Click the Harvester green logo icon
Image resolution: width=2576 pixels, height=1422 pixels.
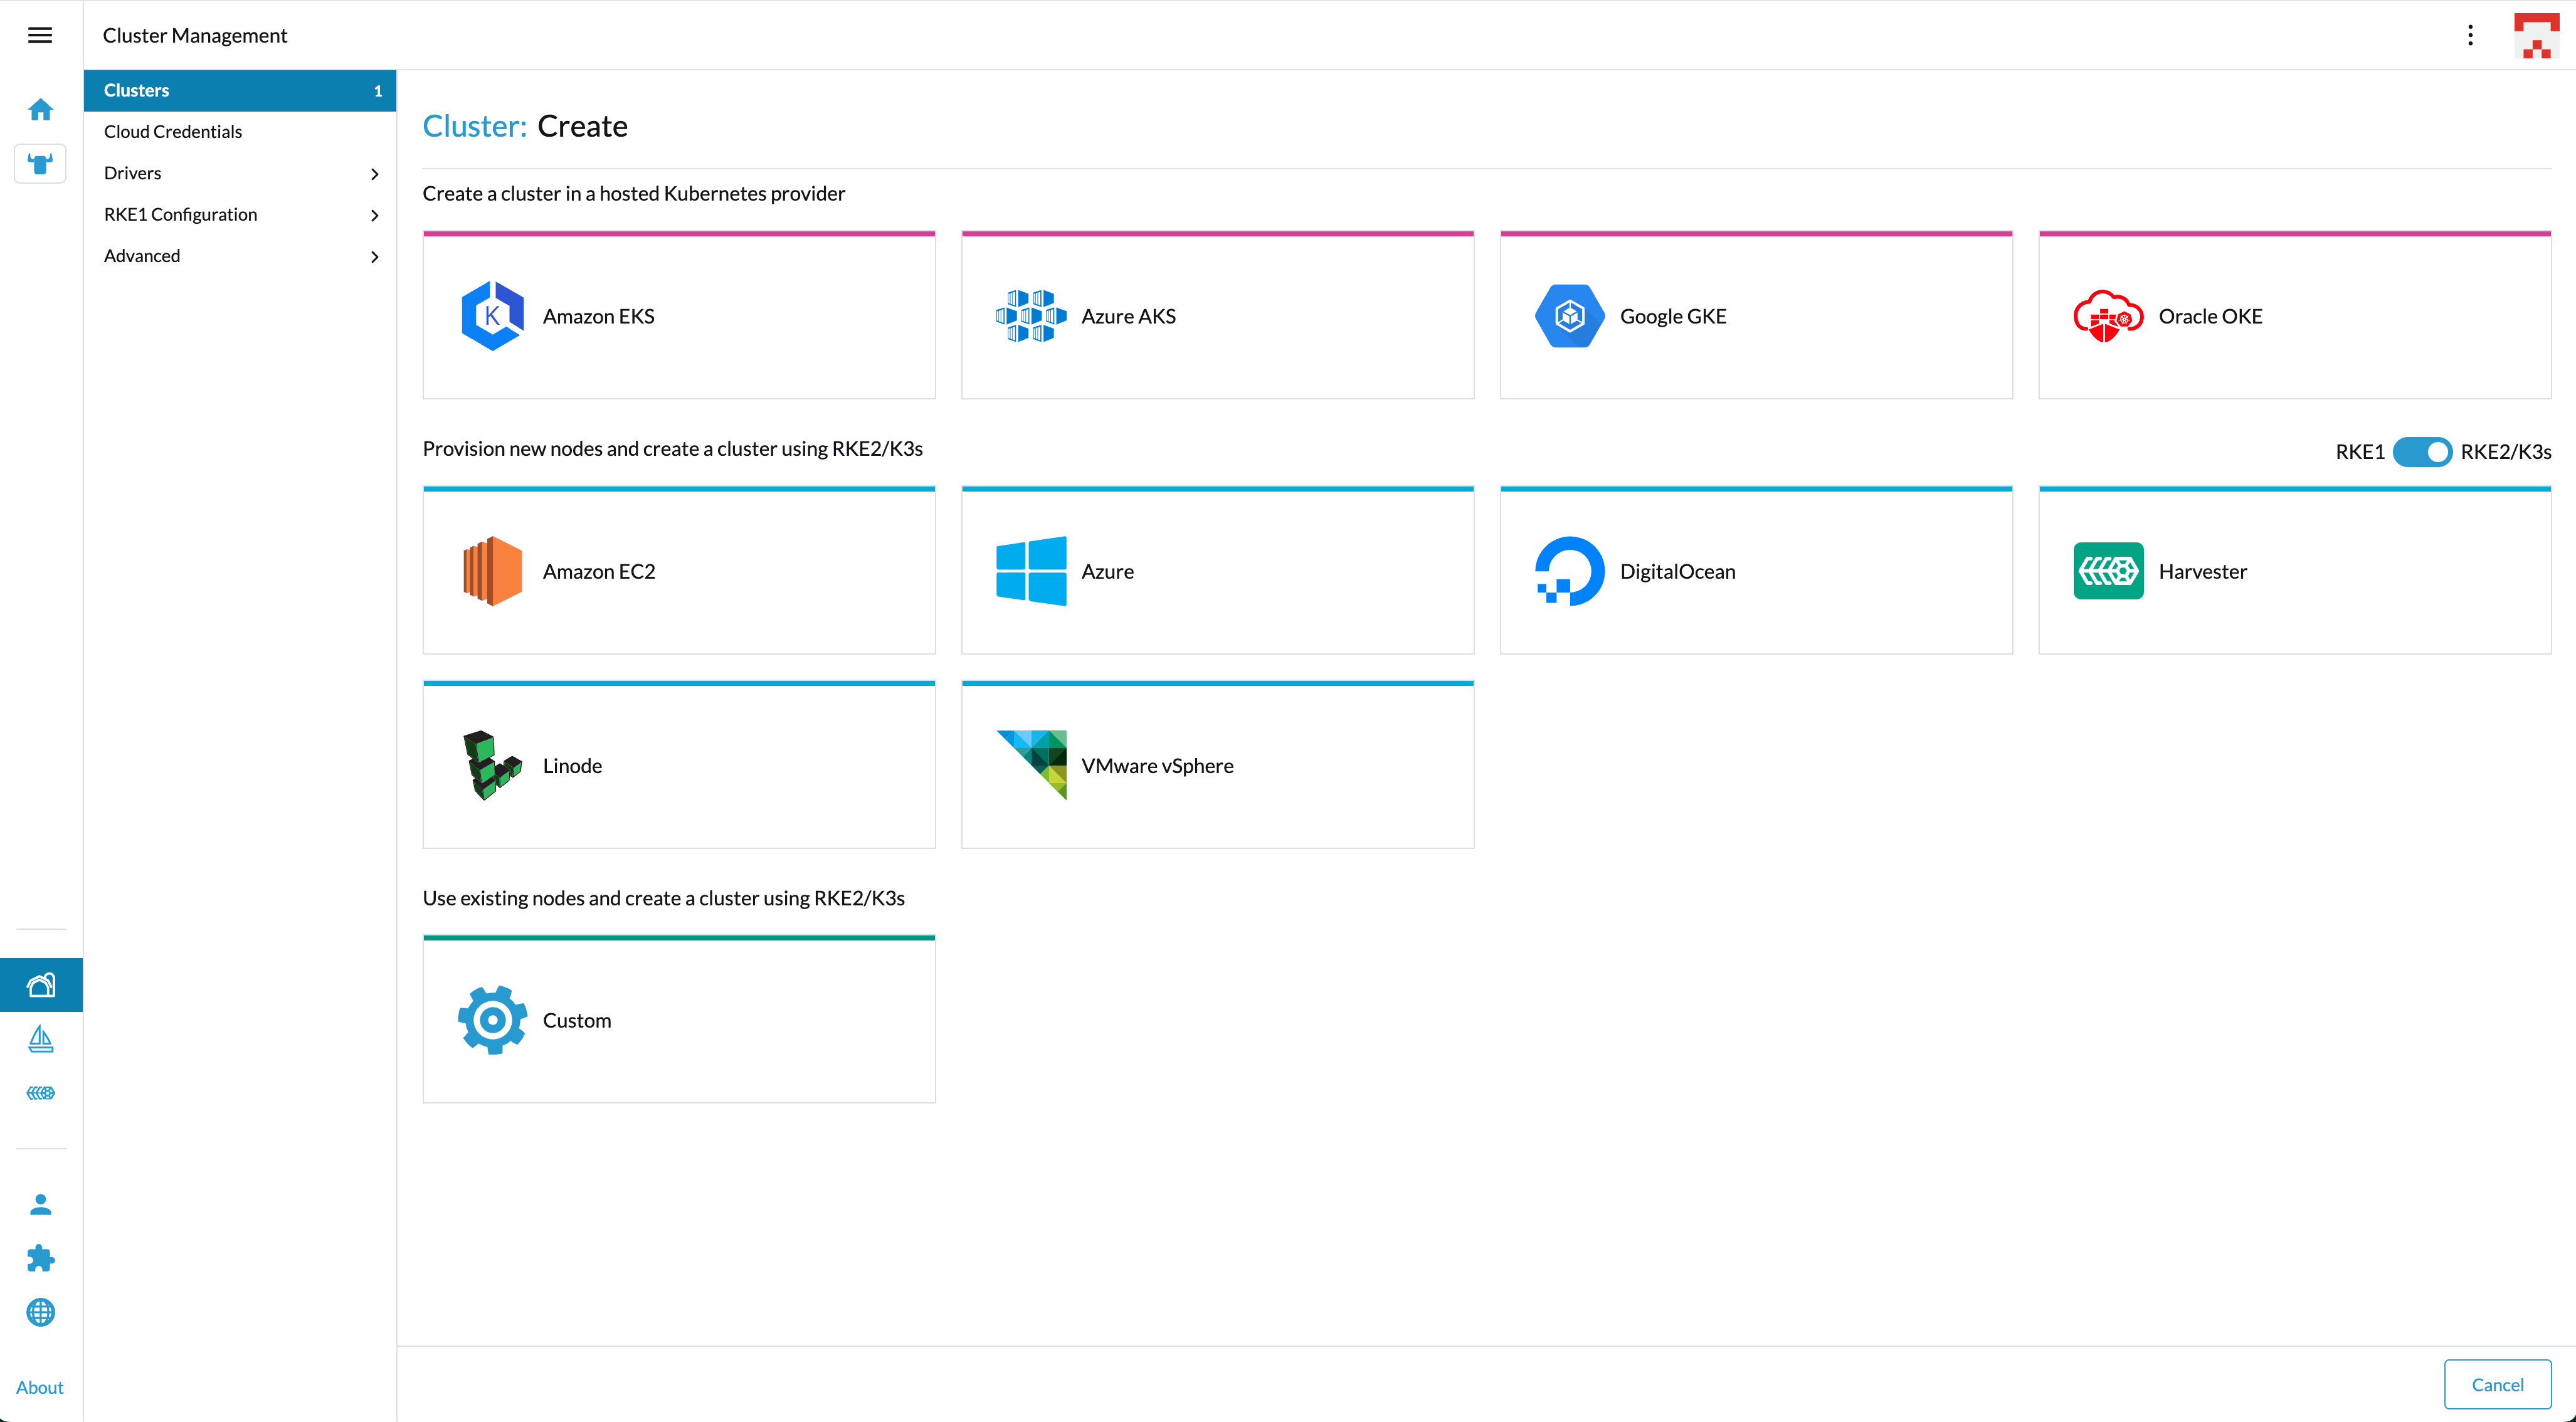pos(2108,571)
